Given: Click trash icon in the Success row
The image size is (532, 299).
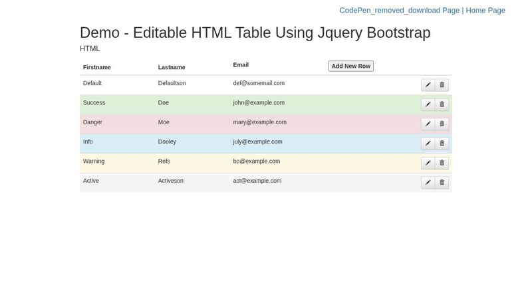Looking at the screenshot, I should pyautogui.click(x=442, y=104).
